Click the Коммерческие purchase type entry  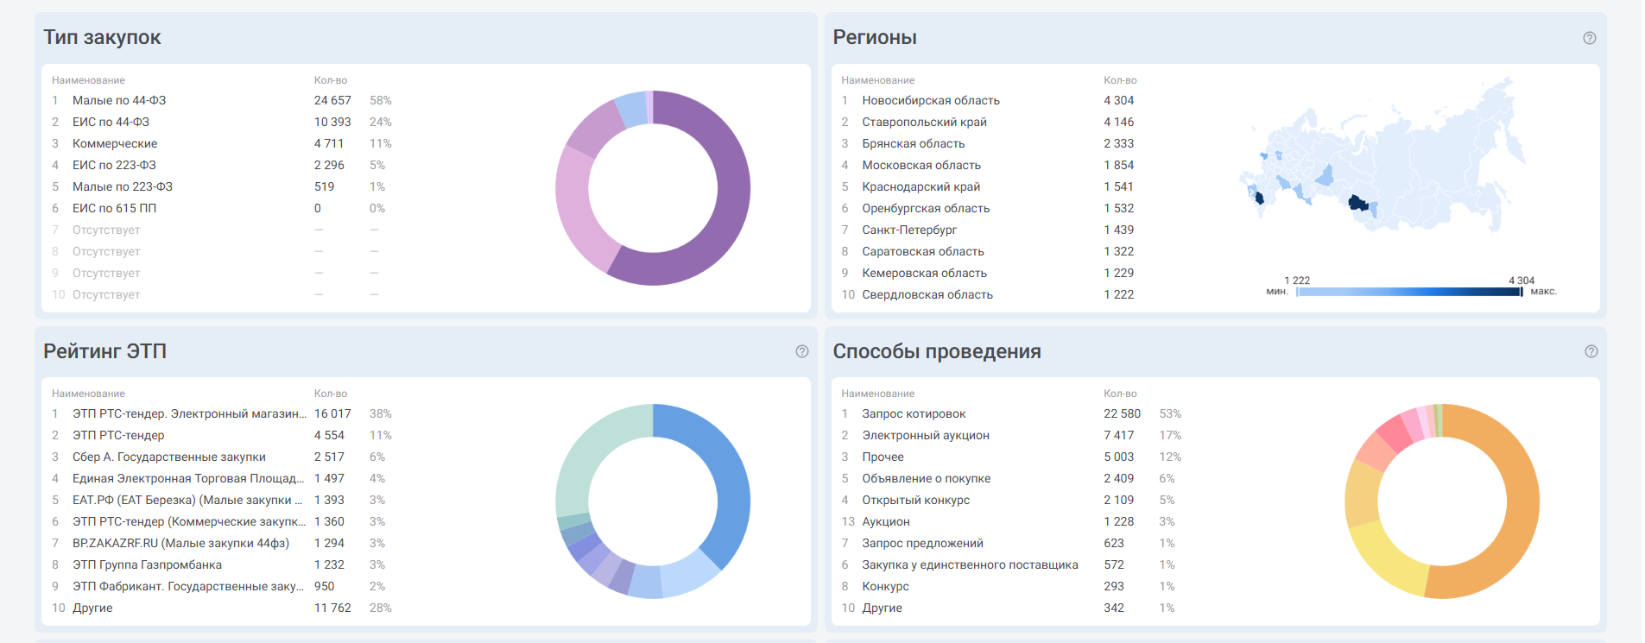point(115,143)
